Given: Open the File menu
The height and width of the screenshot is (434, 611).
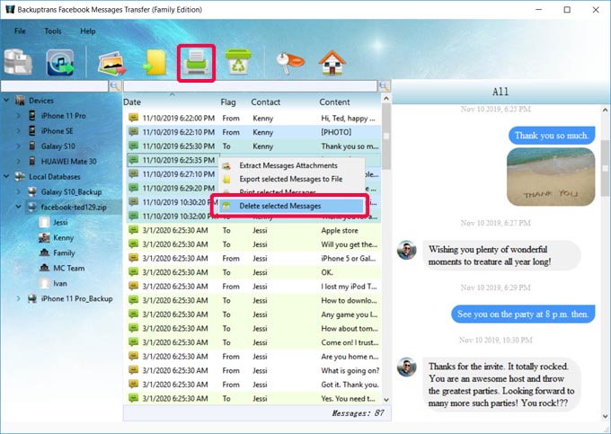Looking at the screenshot, I should 20,31.
